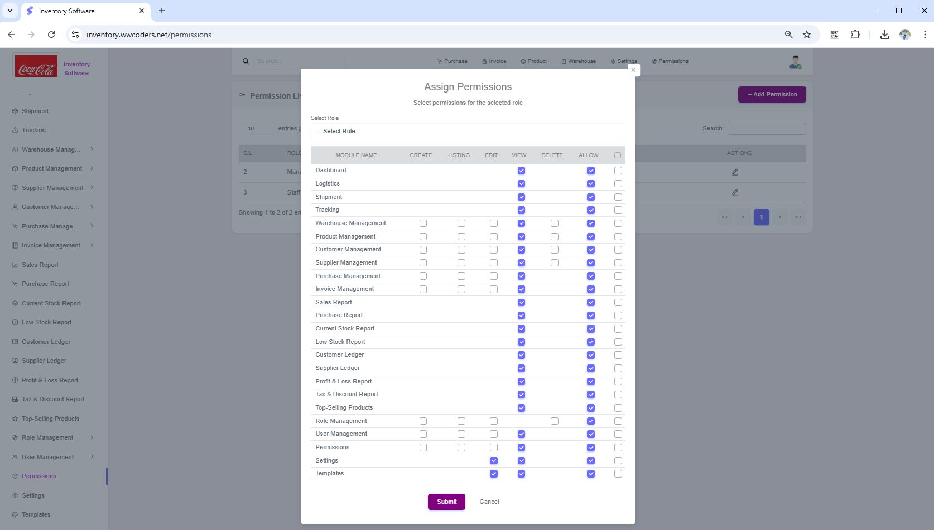Submit the assigned permissions

point(446,502)
